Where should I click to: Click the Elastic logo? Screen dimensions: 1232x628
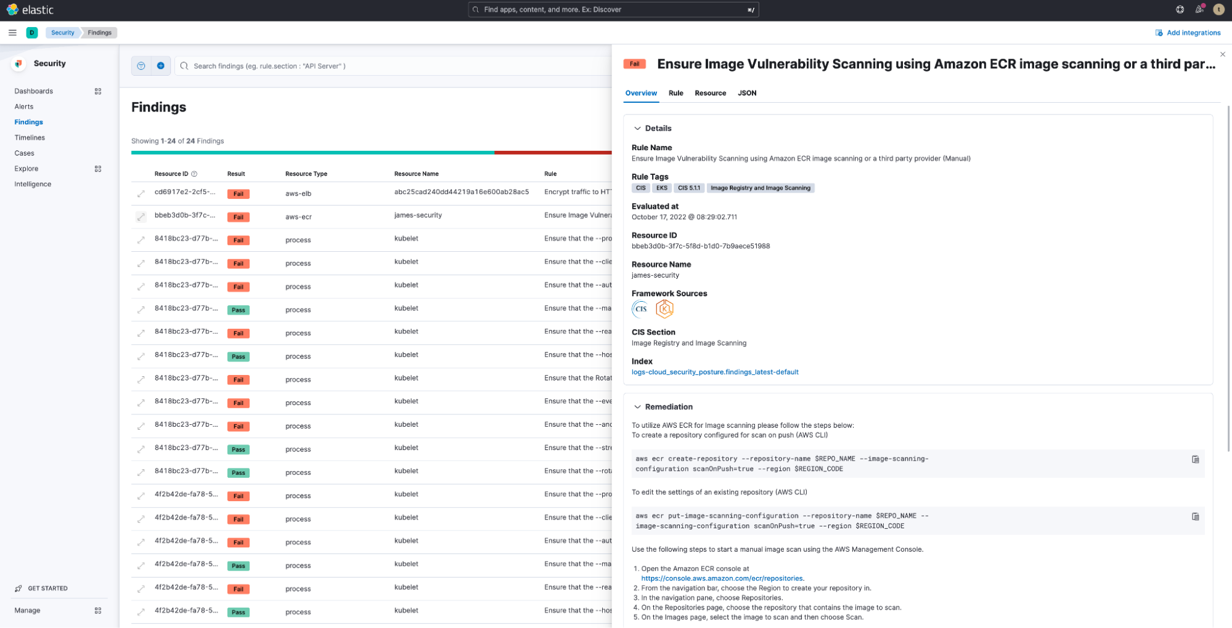pyautogui.click(x=30, y=10)
